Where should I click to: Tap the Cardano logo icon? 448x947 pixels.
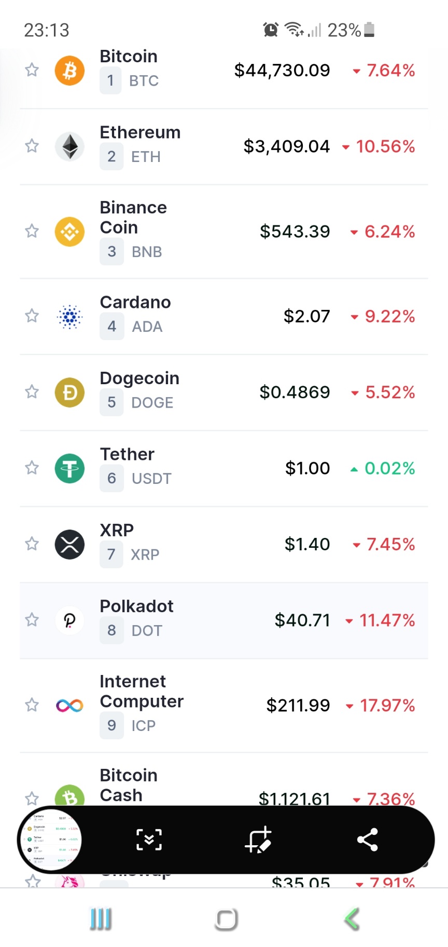click(x=69, y=316)
